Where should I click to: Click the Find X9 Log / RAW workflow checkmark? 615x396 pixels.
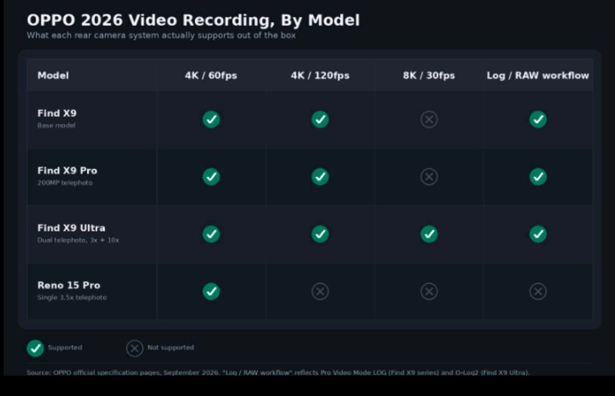(538, 119)
